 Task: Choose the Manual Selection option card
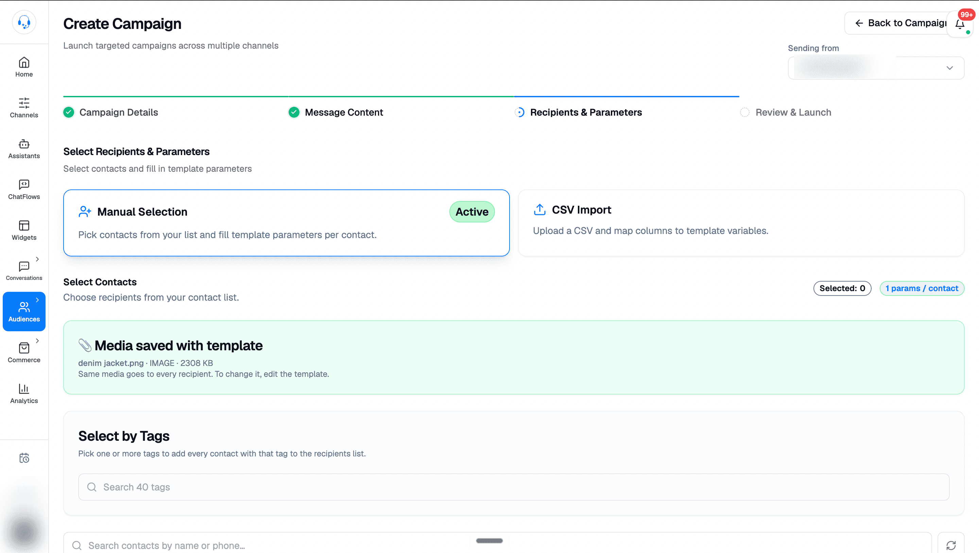pos(286,223)
